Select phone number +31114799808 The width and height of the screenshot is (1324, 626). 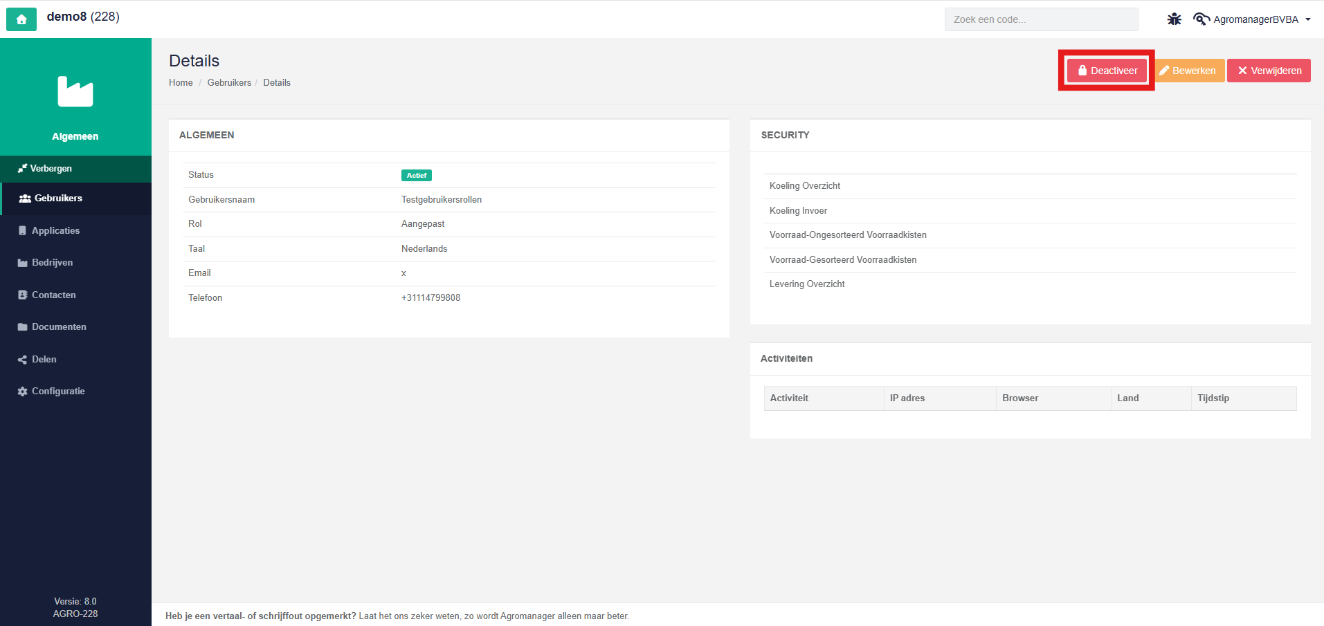point(430,298)
